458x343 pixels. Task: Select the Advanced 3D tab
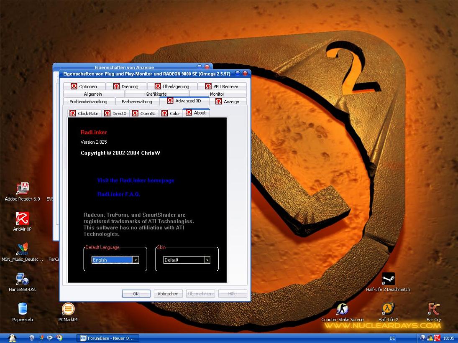[x=184, y=101]
